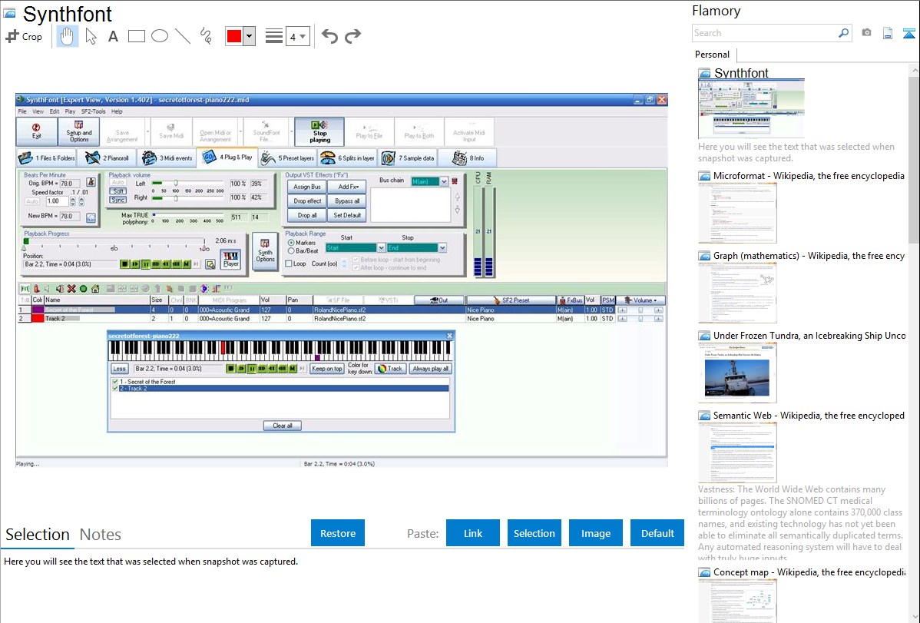The width and height of the screenshot is (920, 623).
Task: Open the annotation color dropdown arrow
Action: tap(250, 36)
